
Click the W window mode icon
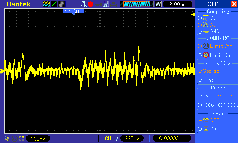coord(158,4)
